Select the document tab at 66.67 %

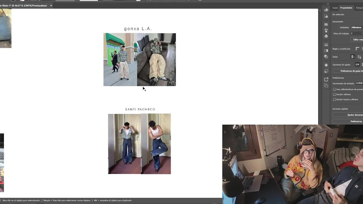pyautogui.click(x=24, y=5)
